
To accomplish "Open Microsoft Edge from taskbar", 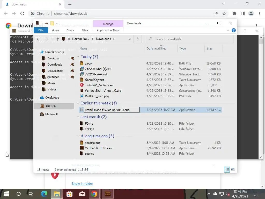I will click(44, 194).
